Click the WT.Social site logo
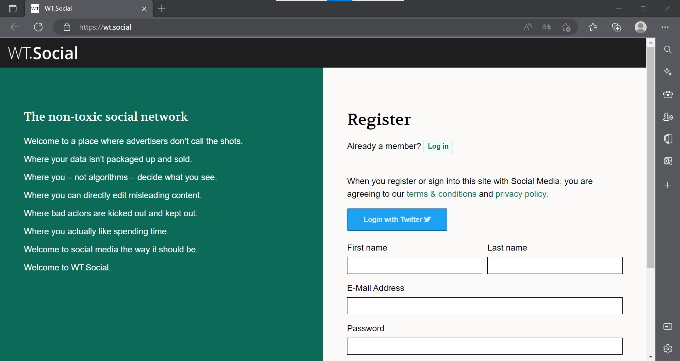The height and width of the screenshot is (361, 680). pyautogui.click(x=43, y=53)
